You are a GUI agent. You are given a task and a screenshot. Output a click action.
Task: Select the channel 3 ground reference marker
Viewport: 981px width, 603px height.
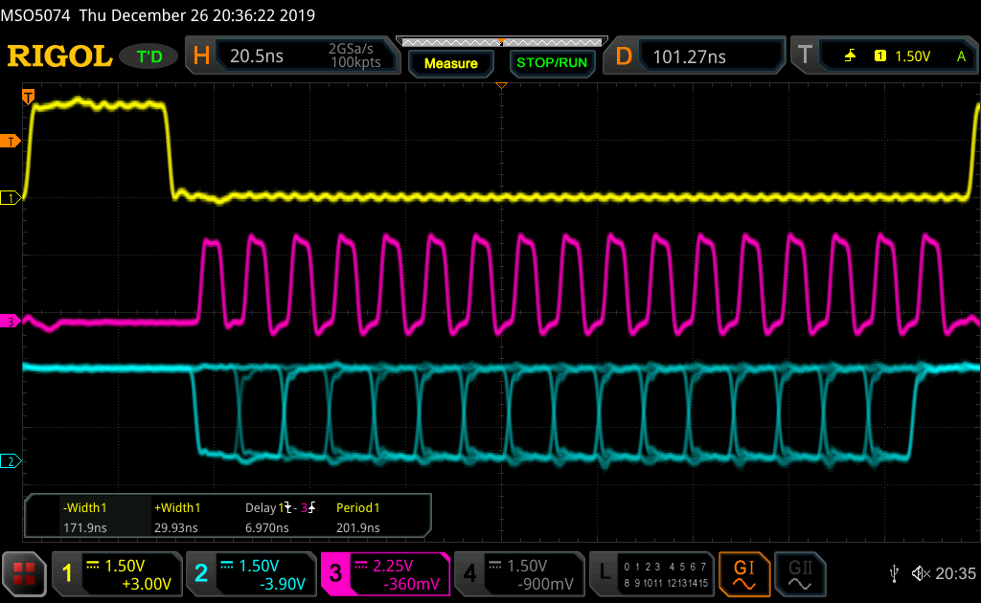10,322
